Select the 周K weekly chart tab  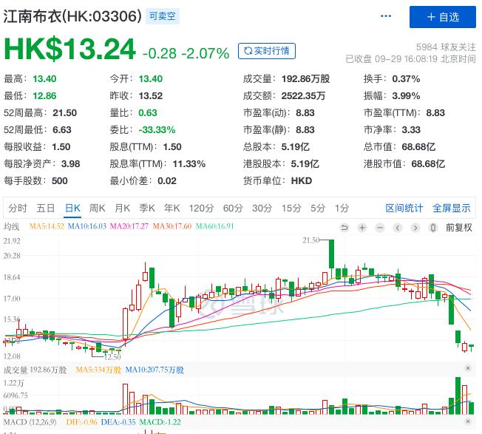pyautogui.click(x=97, y=208)
